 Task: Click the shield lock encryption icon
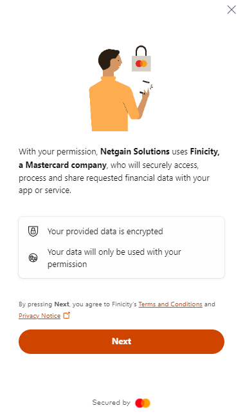33,231
